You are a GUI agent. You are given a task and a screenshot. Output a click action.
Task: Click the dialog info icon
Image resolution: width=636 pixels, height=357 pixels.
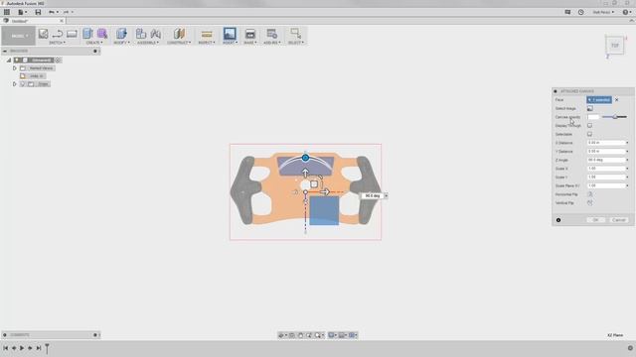coord(558,220)
